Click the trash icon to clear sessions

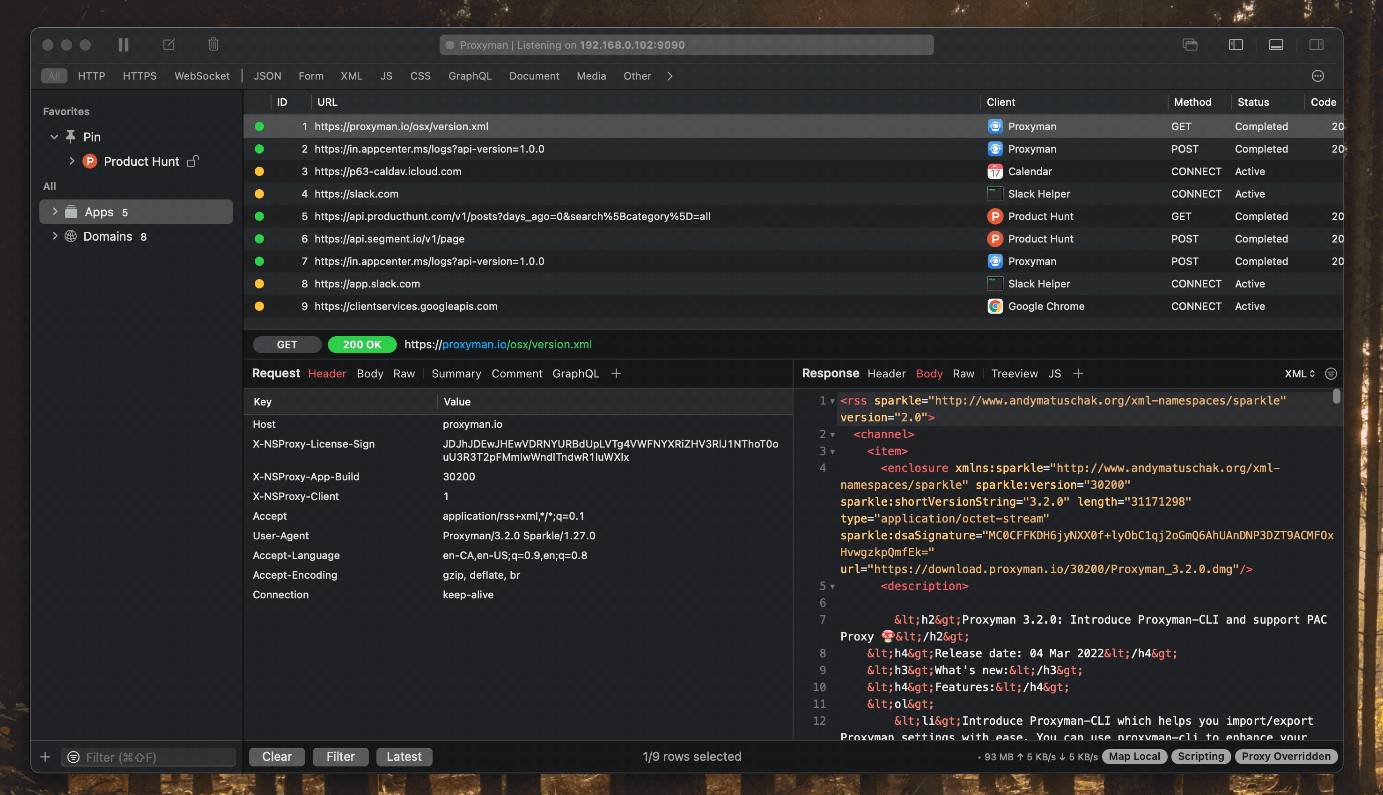[x=213, y=44]
